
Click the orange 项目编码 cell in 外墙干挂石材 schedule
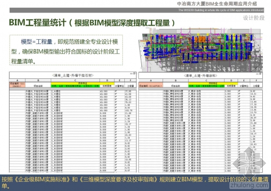point(17,85)
